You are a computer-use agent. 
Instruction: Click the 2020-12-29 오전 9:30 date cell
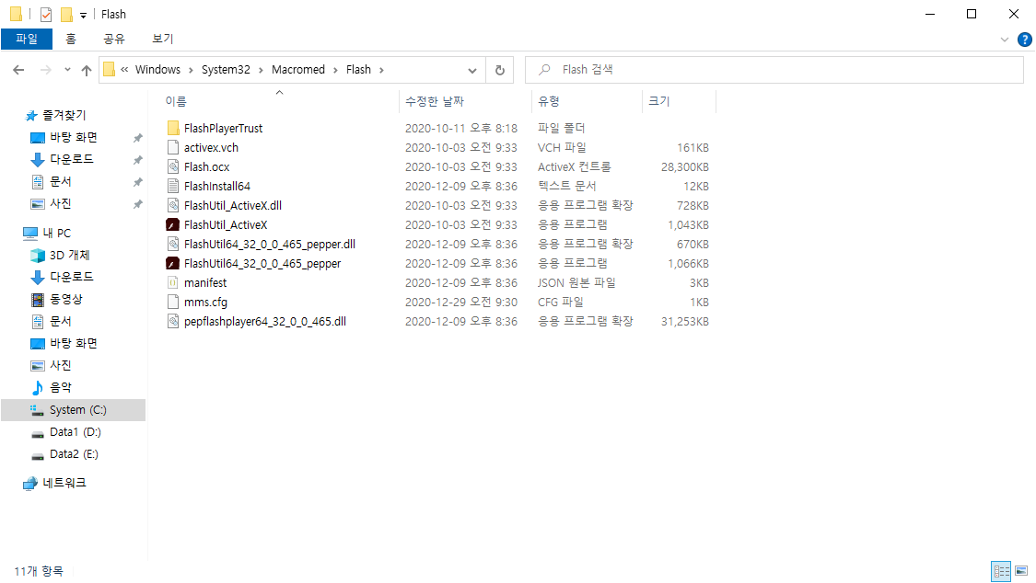click(x=461, y=302)
